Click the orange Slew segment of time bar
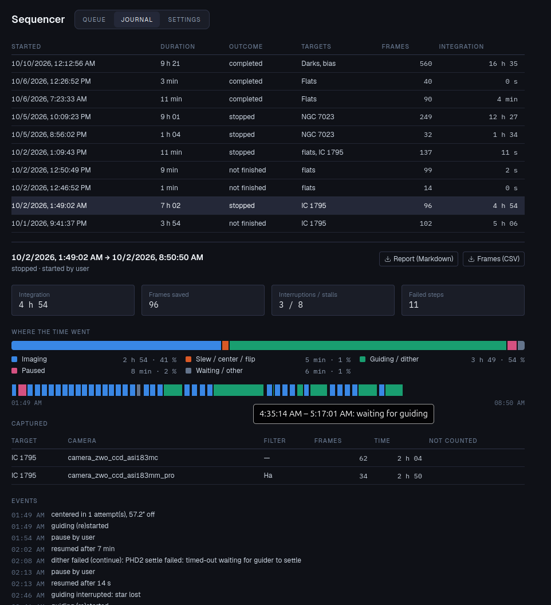The height and width of the screenshot is (605, 551). [225, 345]
